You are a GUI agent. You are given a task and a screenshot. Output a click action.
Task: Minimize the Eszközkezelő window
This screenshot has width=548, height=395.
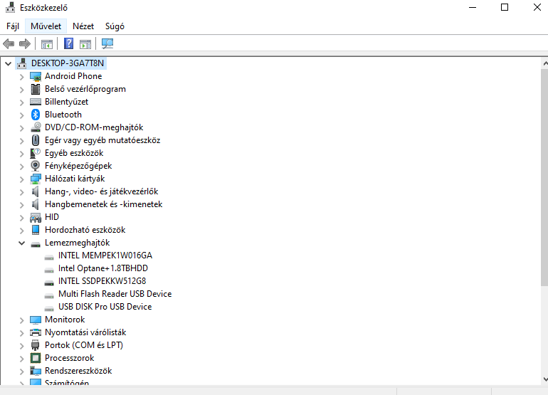tap(473, 7)
